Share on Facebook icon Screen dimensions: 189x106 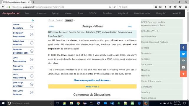click(x=183, y=47)
